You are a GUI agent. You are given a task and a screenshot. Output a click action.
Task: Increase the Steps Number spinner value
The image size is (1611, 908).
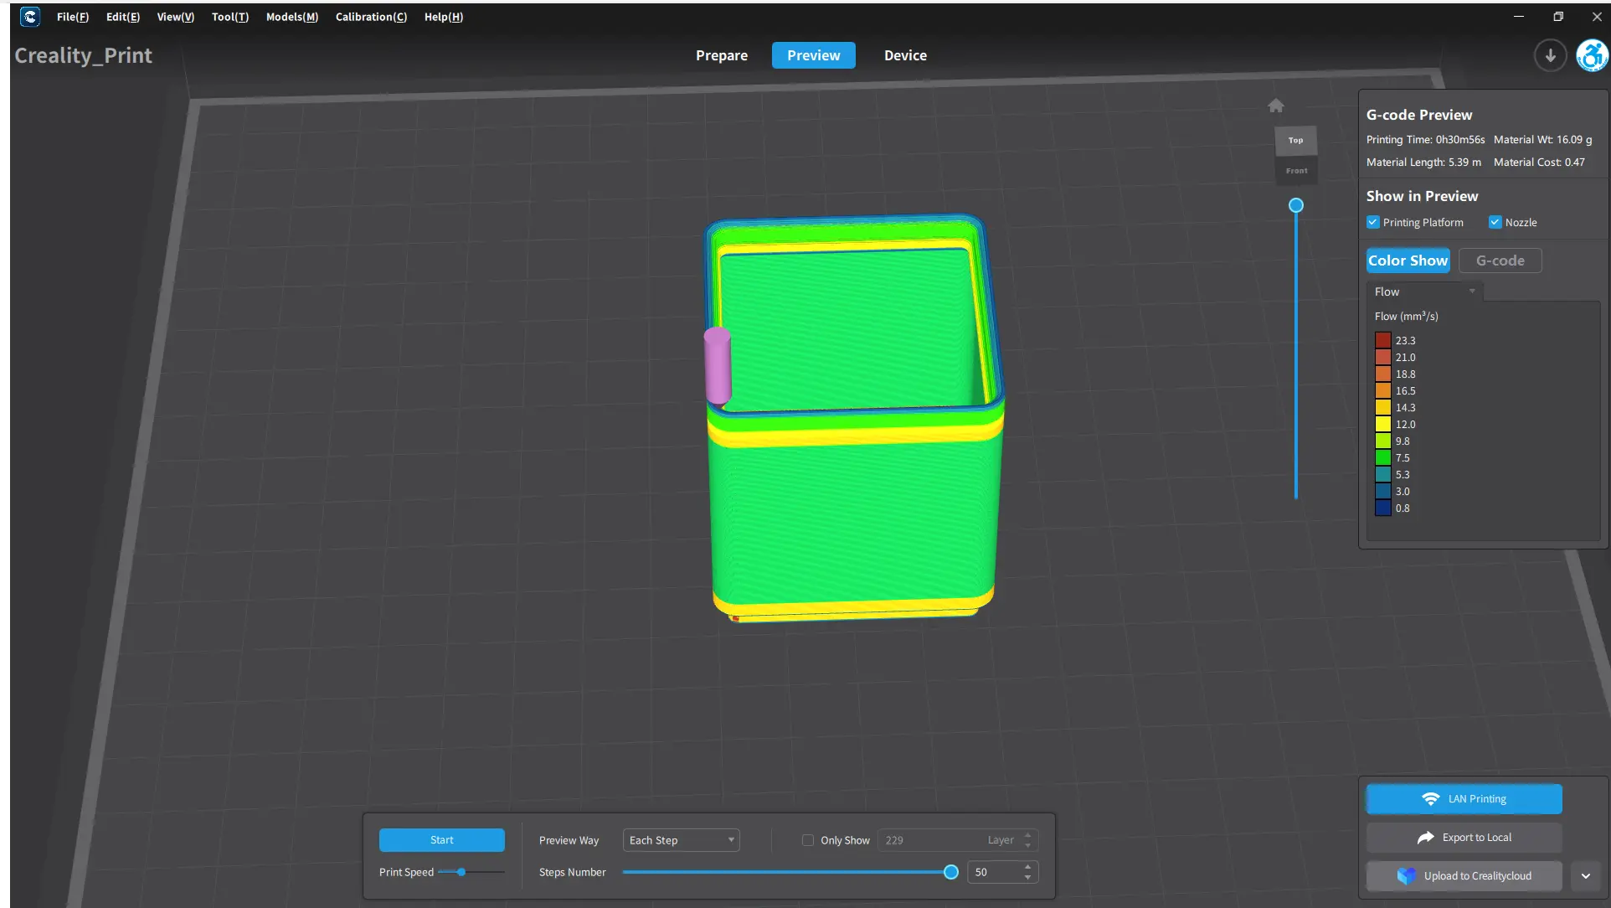point(1027,867)
